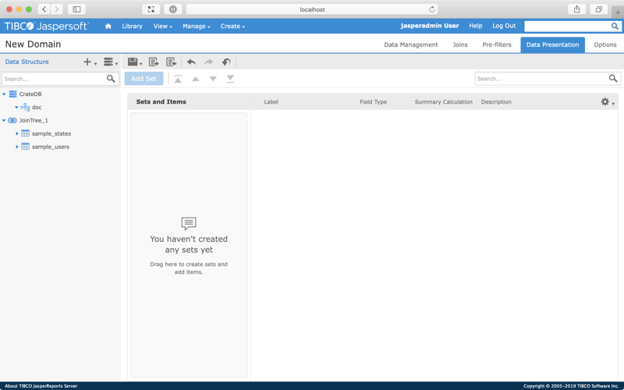
Task: Expand the sample_states table node
Action: [17, 133]
